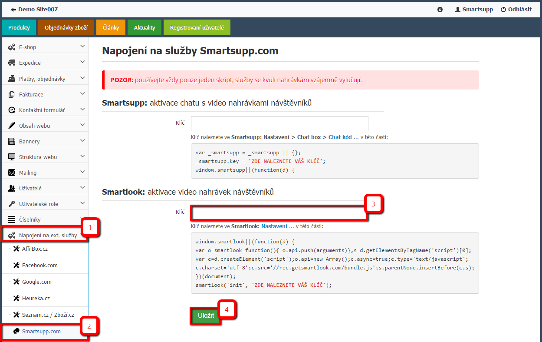This screenshot has width=542, height=342.
Task: Click the Číselníky list icon
Action: 12,219
